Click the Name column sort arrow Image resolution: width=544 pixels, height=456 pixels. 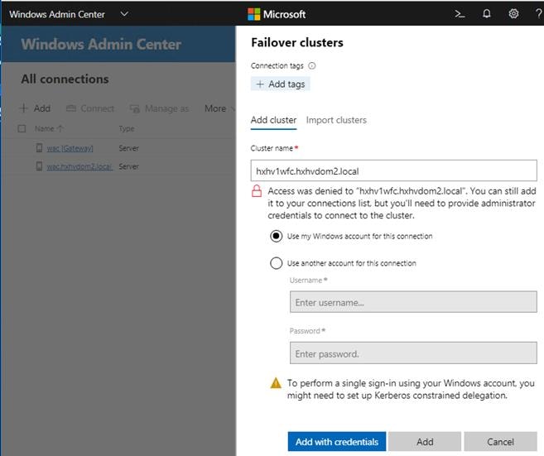(60, 128)
